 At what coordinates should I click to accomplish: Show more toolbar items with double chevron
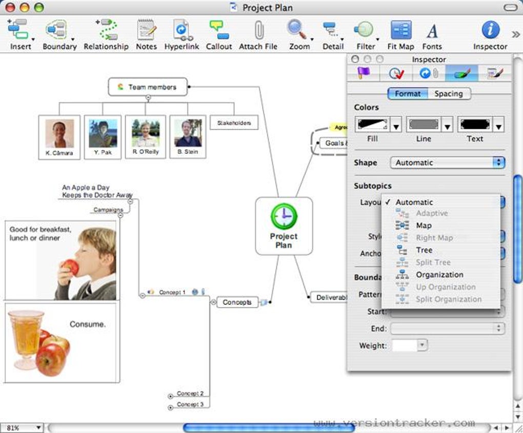tap(516, 34)
